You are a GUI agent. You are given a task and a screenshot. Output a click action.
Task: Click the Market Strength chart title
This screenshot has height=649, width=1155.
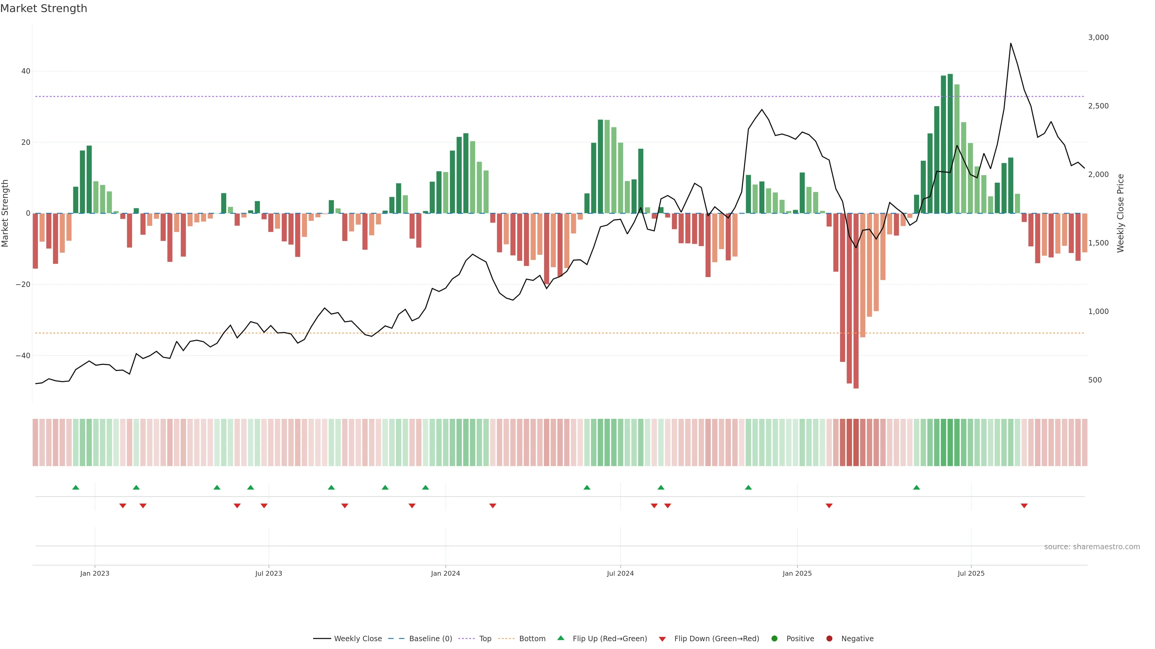pyautogui.click(x=44, y=8)
